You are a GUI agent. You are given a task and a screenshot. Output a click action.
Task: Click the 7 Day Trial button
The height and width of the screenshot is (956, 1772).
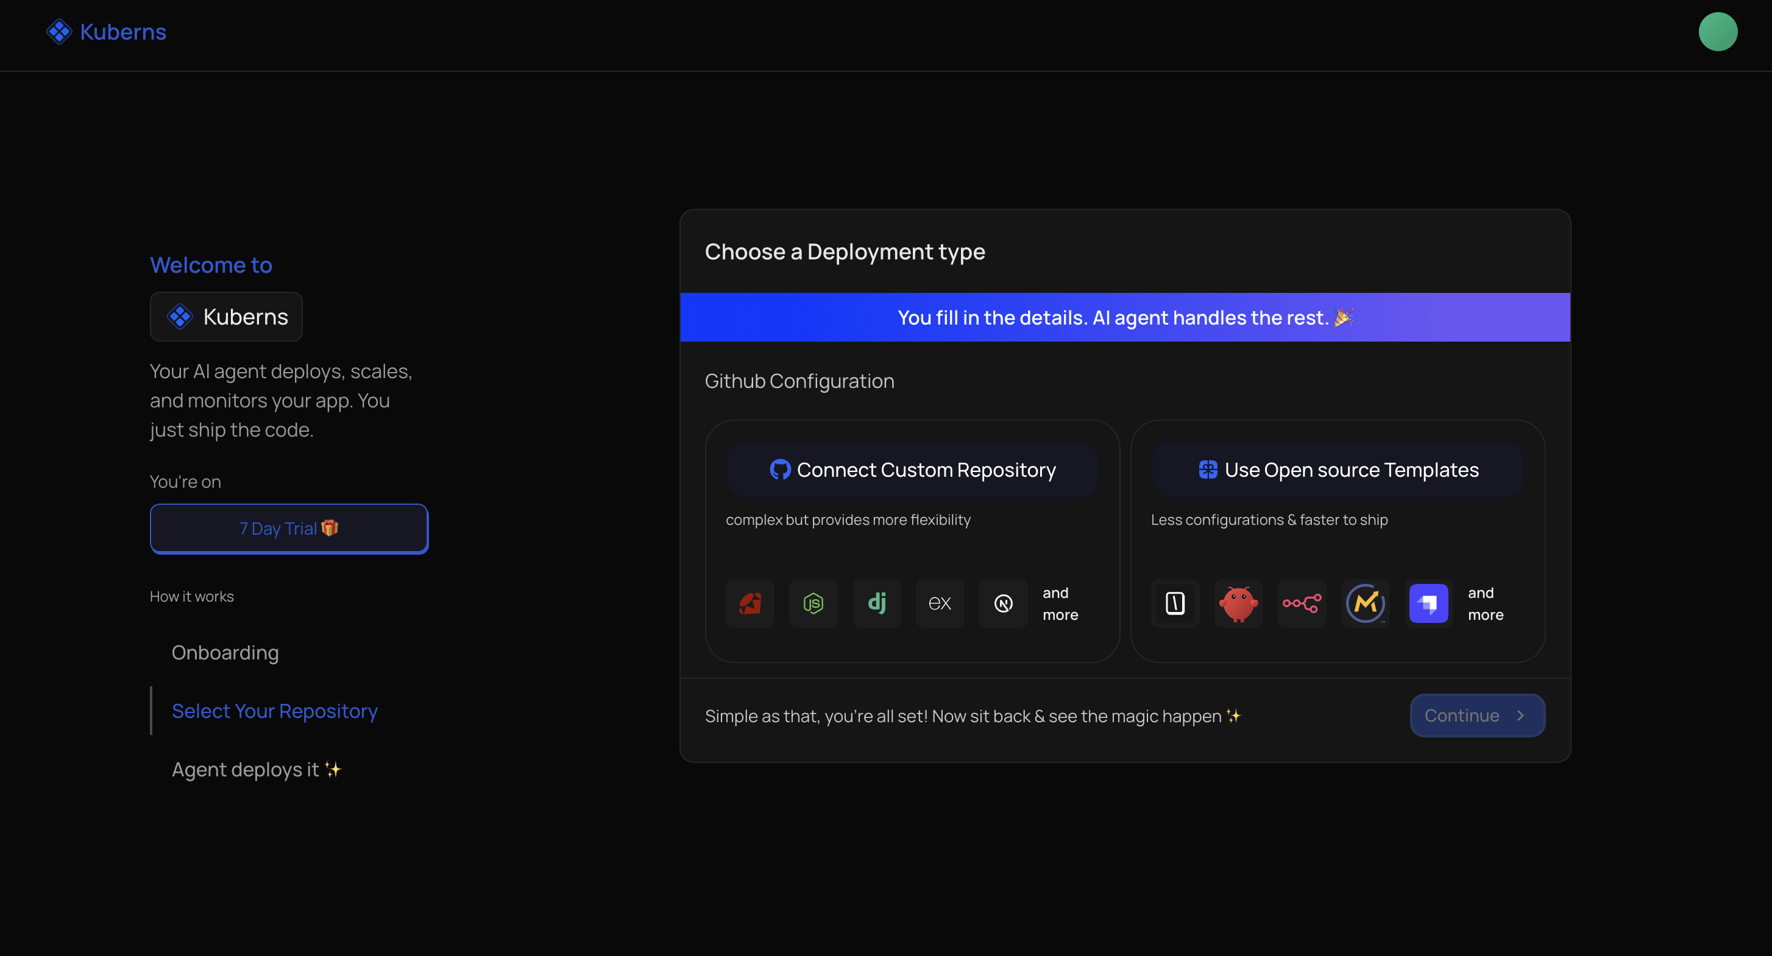pos(289,529)
